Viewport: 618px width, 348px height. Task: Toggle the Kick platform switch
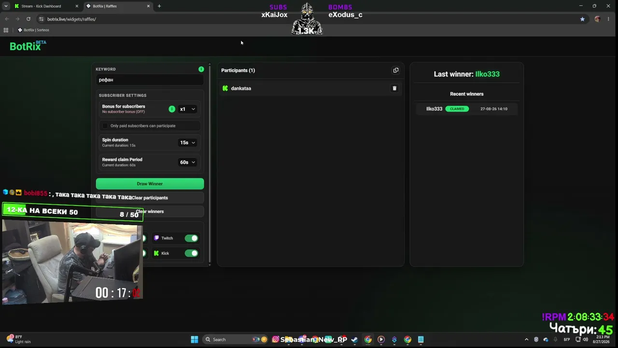191,253
